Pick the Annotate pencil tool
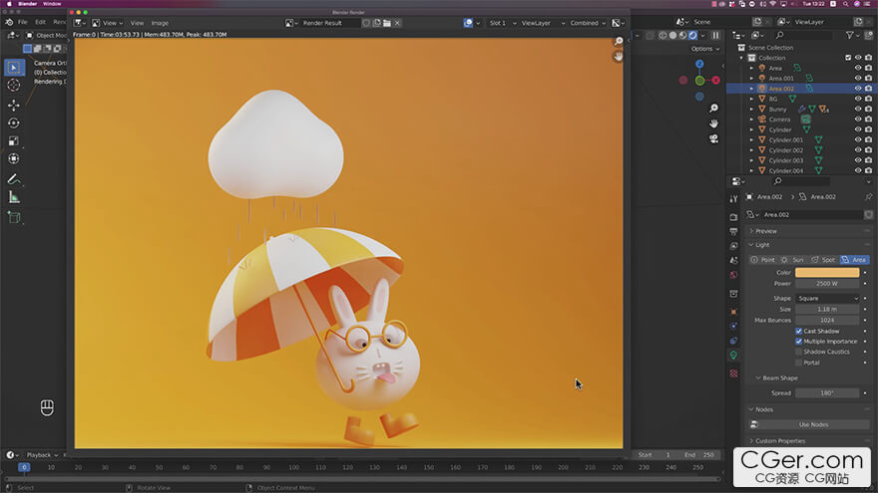This screenshot has width=878, height=493. click(x=14, y=179)
